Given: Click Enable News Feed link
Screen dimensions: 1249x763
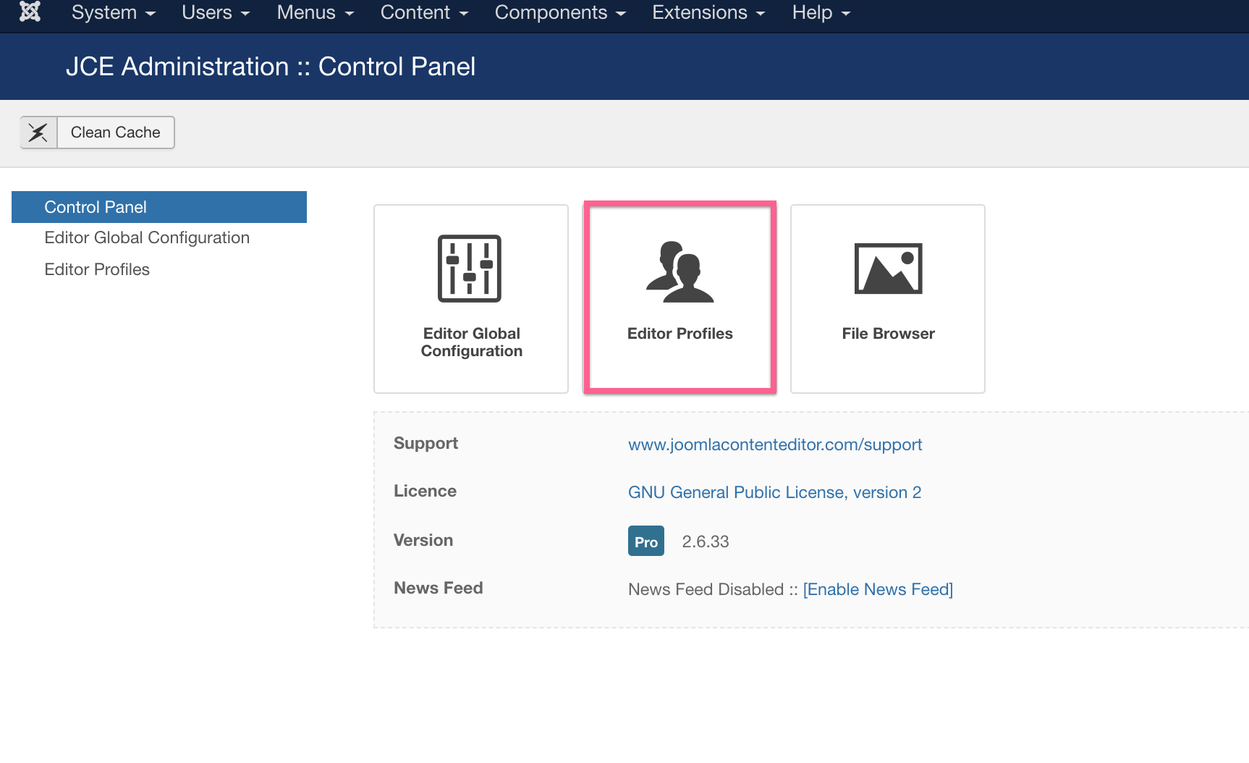Looking at the screenshot, I should tap(878, 589).
